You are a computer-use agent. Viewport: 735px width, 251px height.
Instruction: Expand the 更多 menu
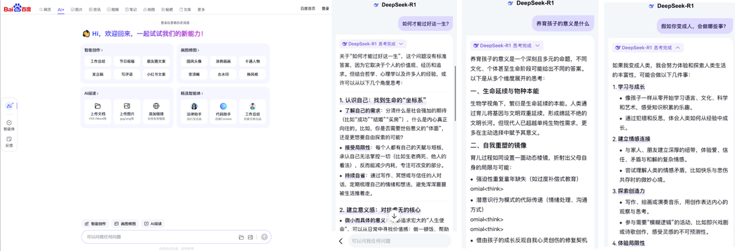click(201, 10)
